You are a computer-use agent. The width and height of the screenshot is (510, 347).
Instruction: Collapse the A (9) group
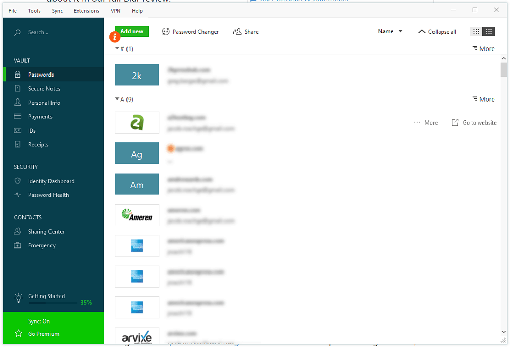[x=117, y=99]
